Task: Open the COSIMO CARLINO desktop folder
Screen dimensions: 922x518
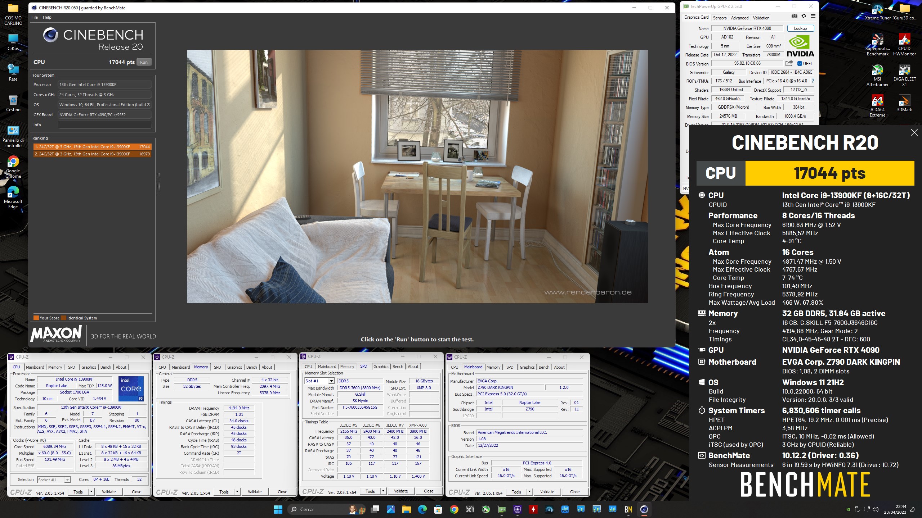Action: click(x=13, y=14)
